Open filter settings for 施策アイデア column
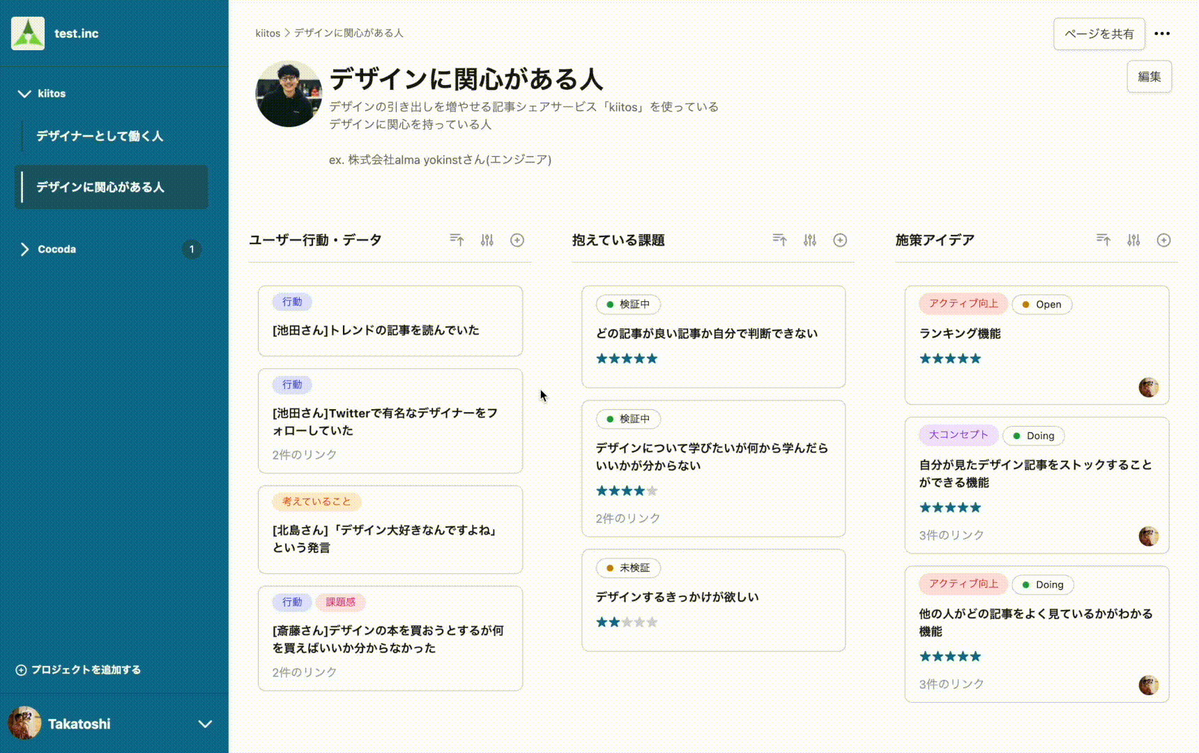Image resolution: width=1199 pixels, height=753 pixels. click(1133, 240)
